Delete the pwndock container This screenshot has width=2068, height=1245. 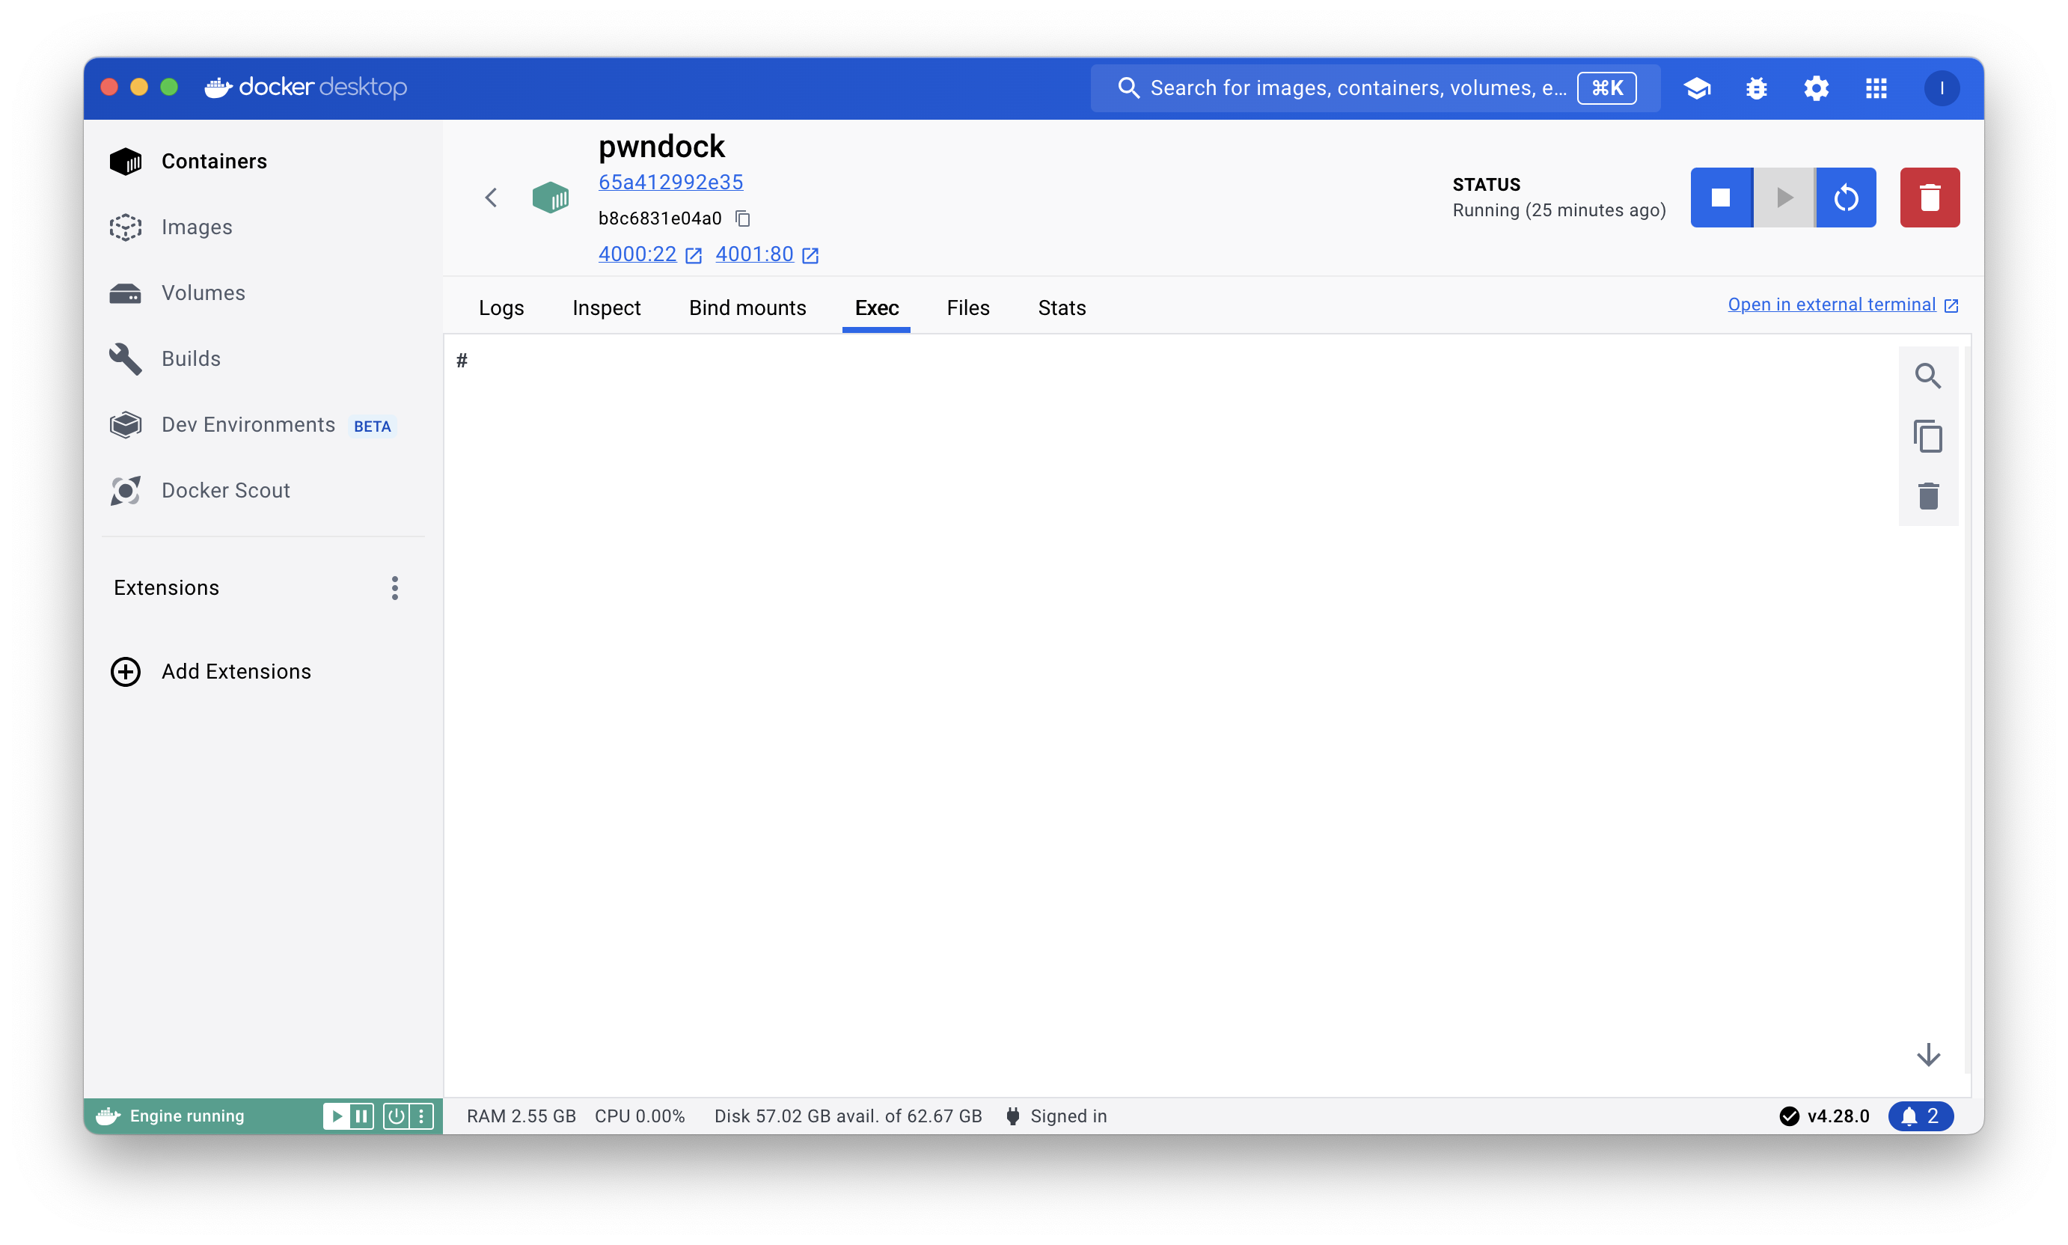(1929, 198)
